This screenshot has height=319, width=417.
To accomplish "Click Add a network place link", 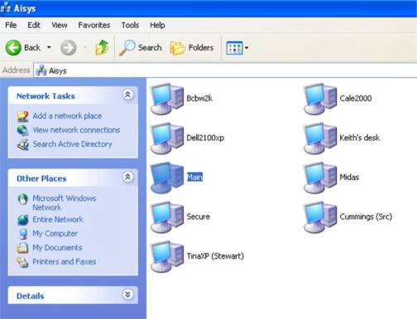I will pyautogui.click(x=67, y=116).
